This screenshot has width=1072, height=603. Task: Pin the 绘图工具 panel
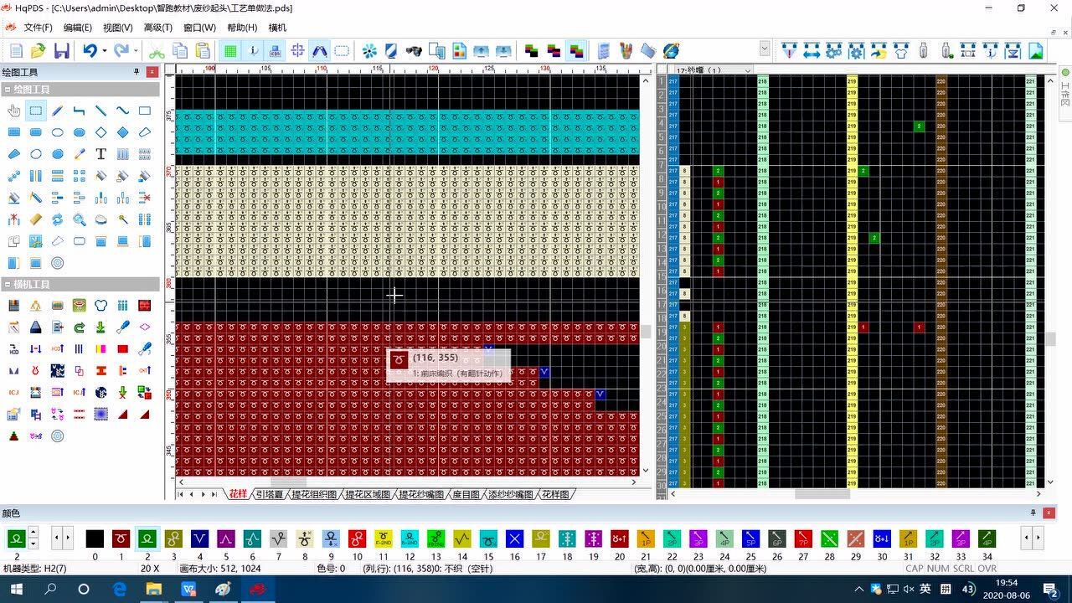pyautogui.click(x=137, y=72)
